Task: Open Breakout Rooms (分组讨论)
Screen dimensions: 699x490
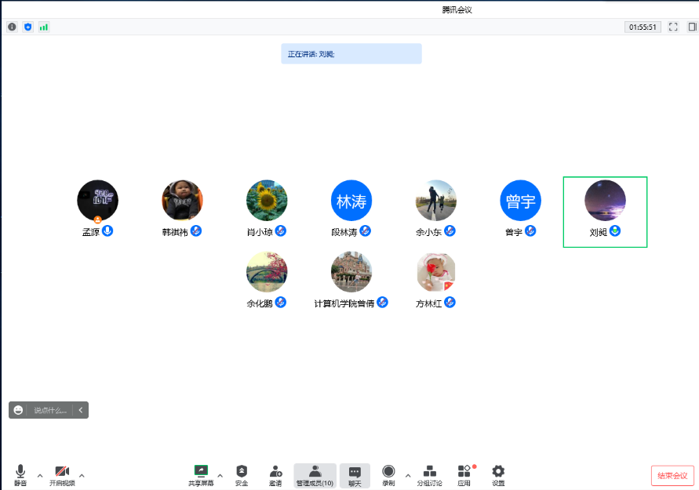Action: [x=429, y=472]
